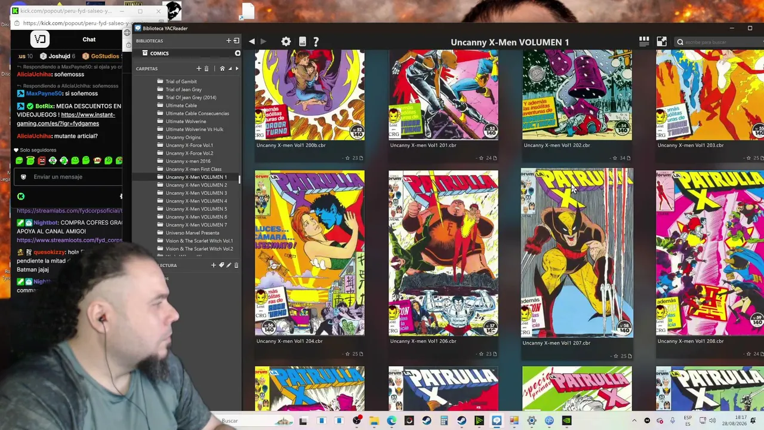Open the NVIDIA app from the taskbar
Screen dimensions: 764x430
click(566, 420)
